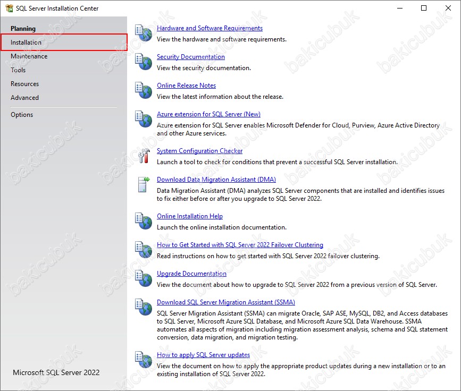Click the globe icon beside Download SSMA
Image resolution: width=461 pixels, height=391 pixels.
click(x=144, y=307)
